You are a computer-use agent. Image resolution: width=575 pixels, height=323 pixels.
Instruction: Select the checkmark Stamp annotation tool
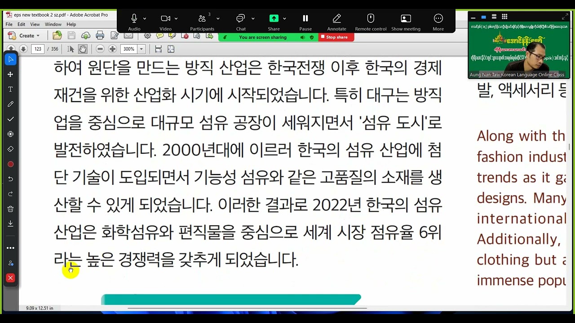tap(10, 119)
